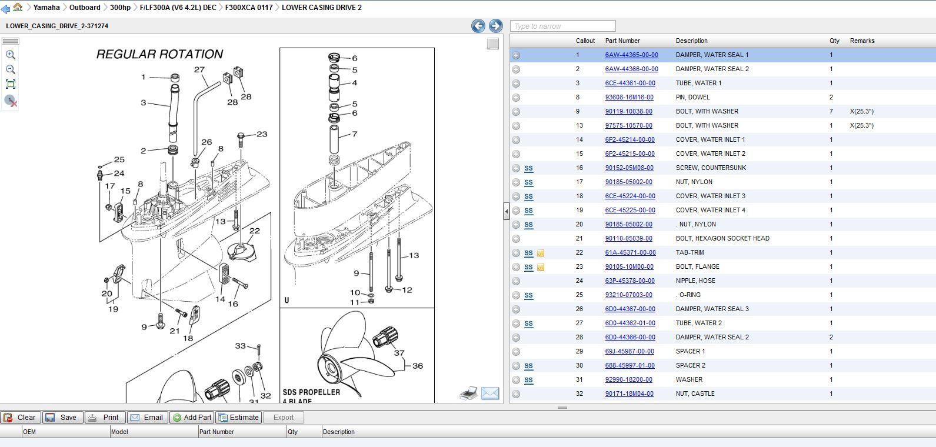Sort by Description column header
Image resolution: width=936 pixels, height=447 pixels.
click(x=691, y=41)
